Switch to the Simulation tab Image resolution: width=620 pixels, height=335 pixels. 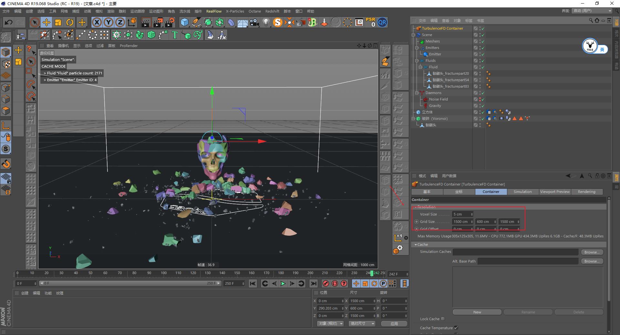[x=522, y=192]
